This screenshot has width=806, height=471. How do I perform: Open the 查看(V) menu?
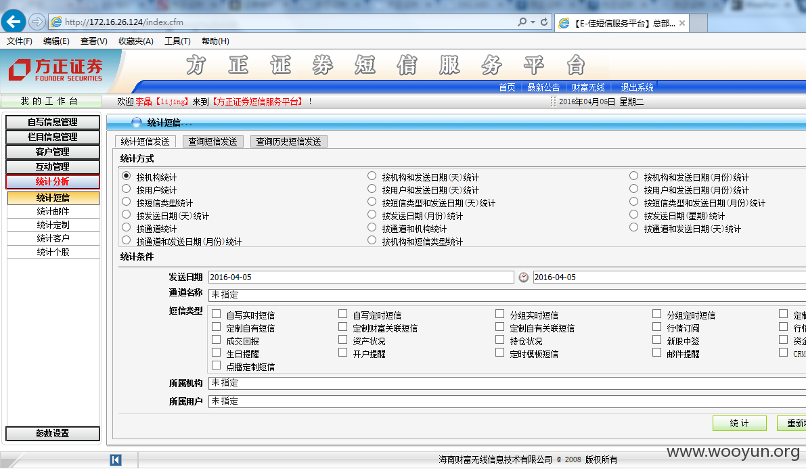pyautogui.click(x=93, y=41)
